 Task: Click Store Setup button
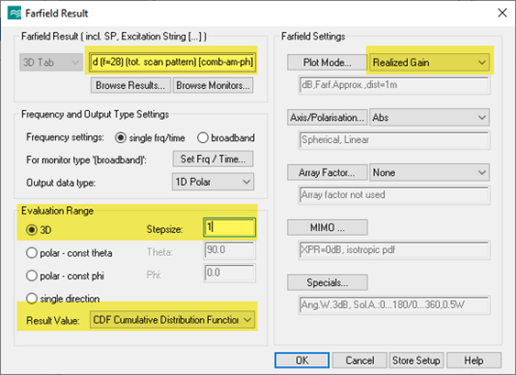[x=416, y=361]
